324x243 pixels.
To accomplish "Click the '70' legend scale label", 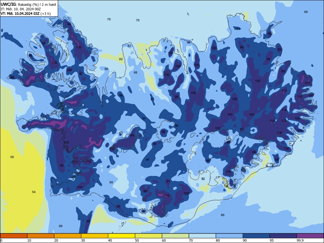I will [x=191, y=240].
